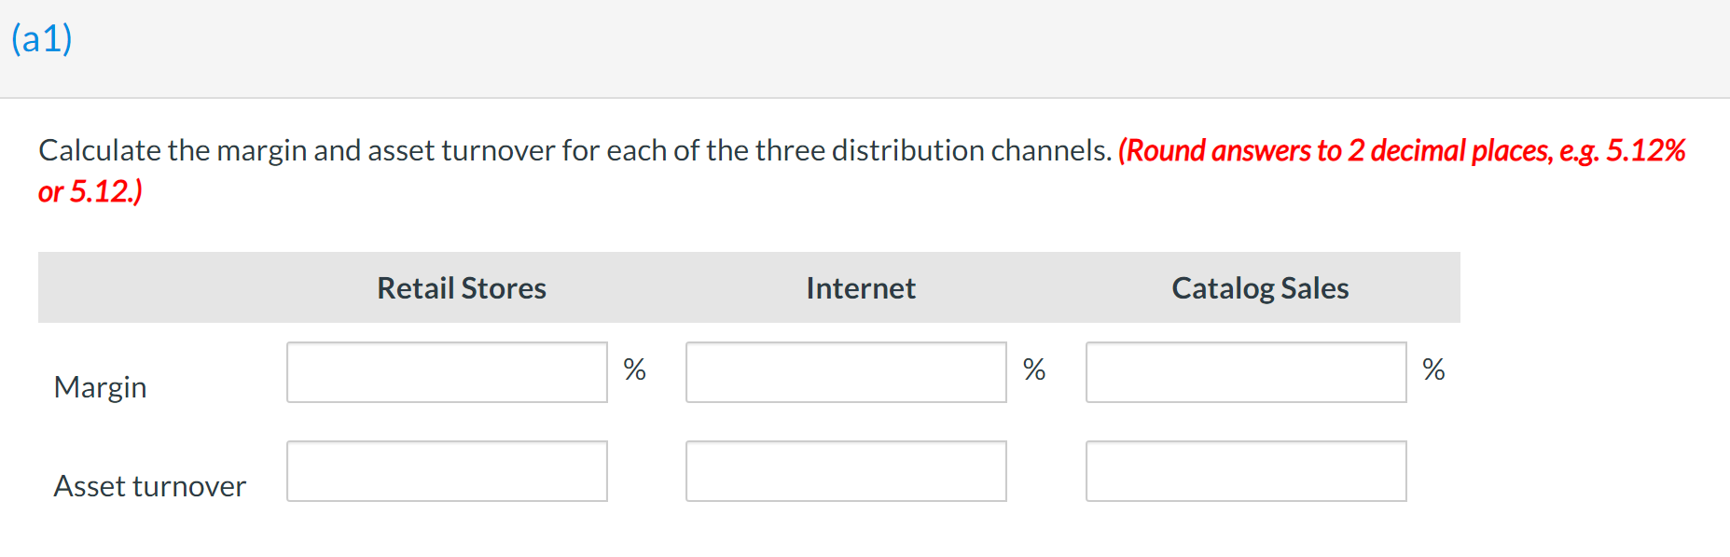Click the Margin row label

coord(101,387)
